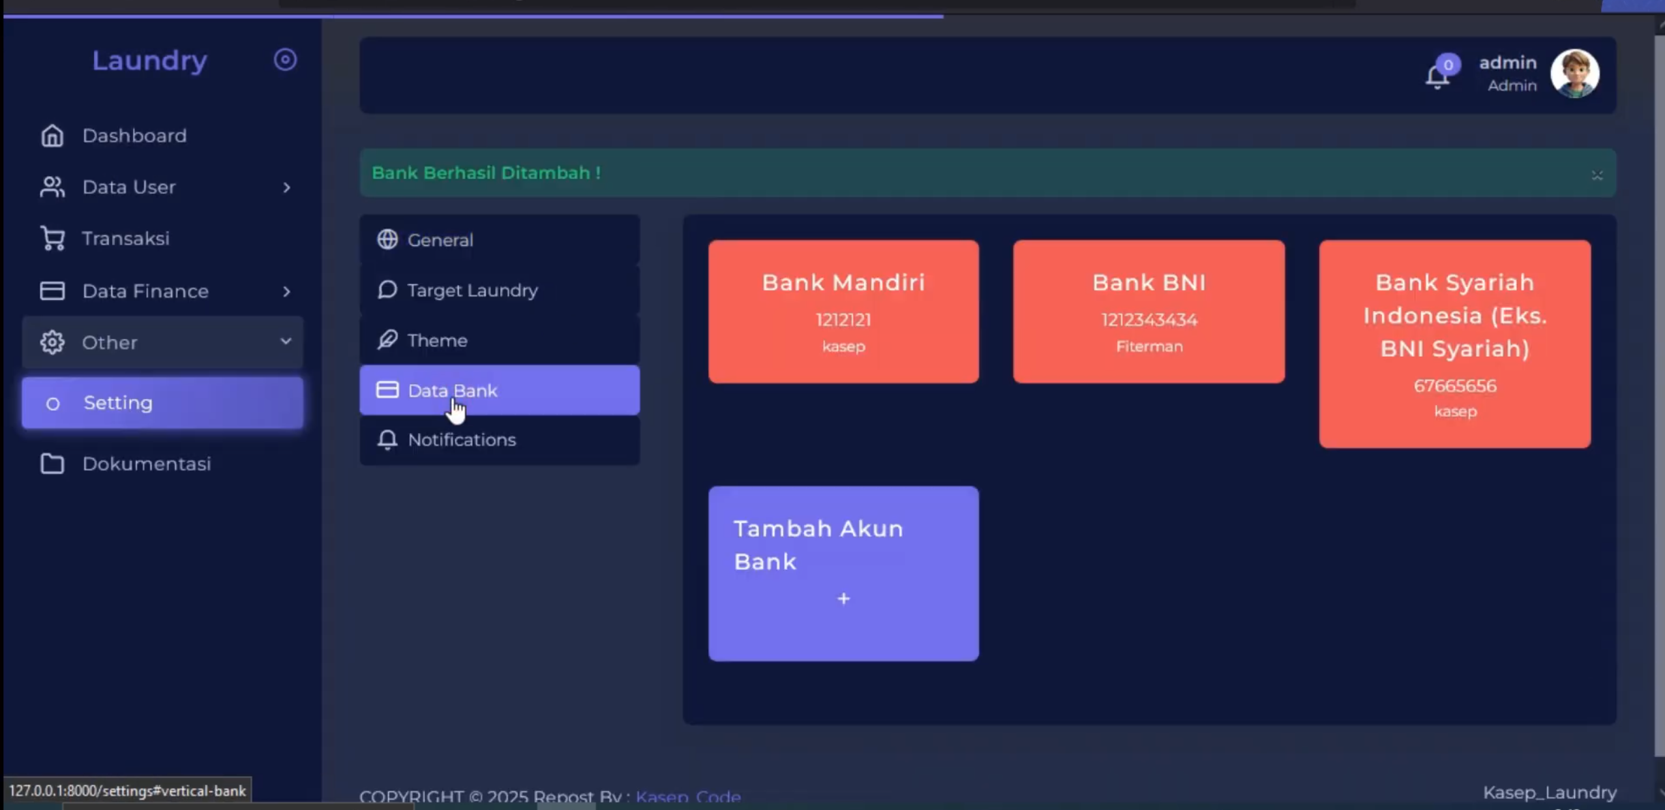Switch to the General settings tab
1665x810 pixels.
point(500,240)
